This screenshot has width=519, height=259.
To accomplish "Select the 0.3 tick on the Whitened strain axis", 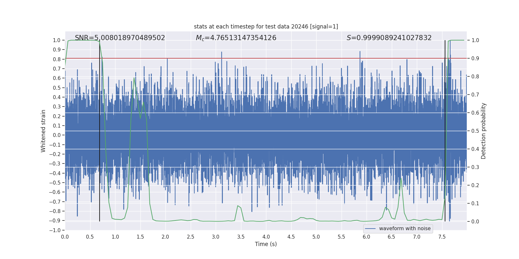I will coord(57,107).
